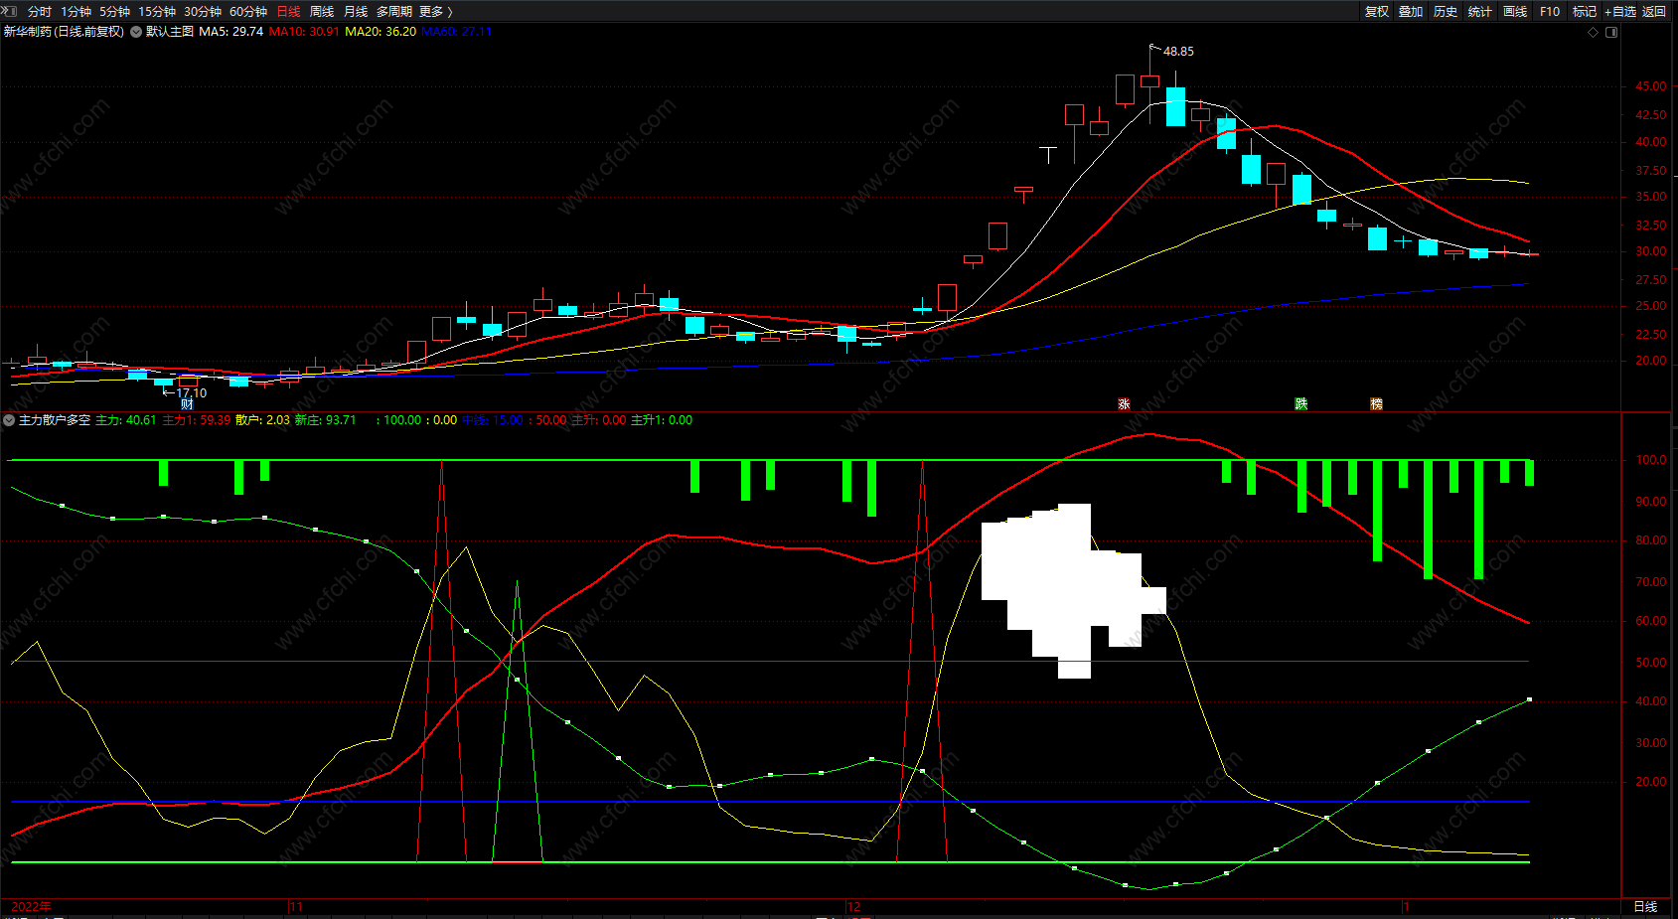
Task: Click the 主力散户多空 indicator title
Action: 55,420
